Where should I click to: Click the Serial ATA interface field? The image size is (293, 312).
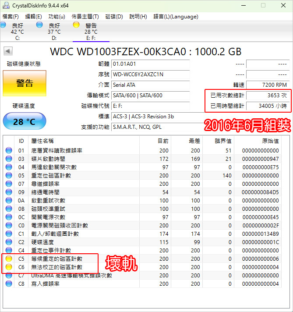click(x=150, y=85)
